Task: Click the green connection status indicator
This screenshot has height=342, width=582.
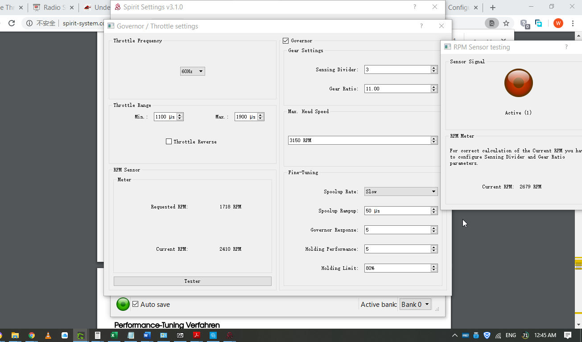Action: coord(123,304)
